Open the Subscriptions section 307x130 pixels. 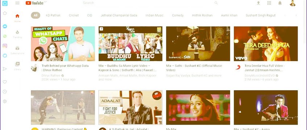[17, 50]
